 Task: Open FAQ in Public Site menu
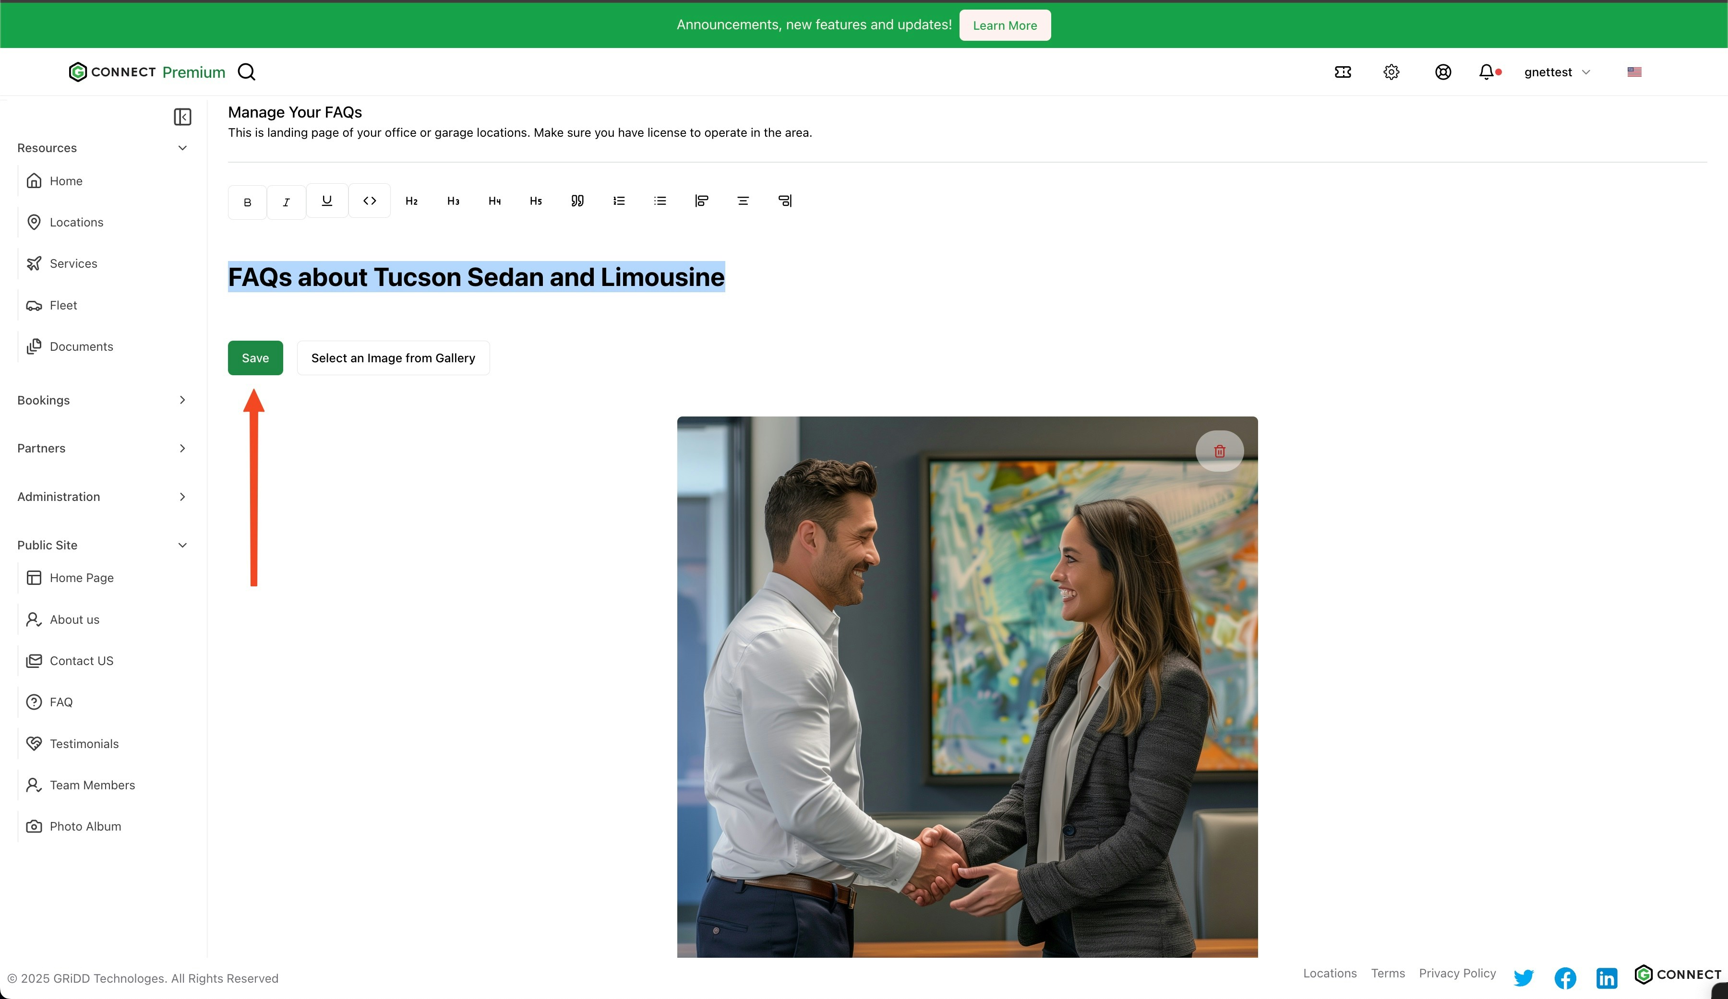(61, 702)
